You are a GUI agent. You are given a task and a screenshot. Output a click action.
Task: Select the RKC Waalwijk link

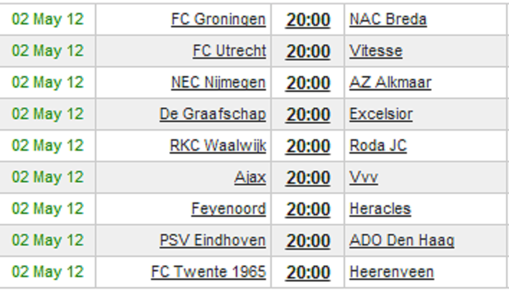(218, 146)
